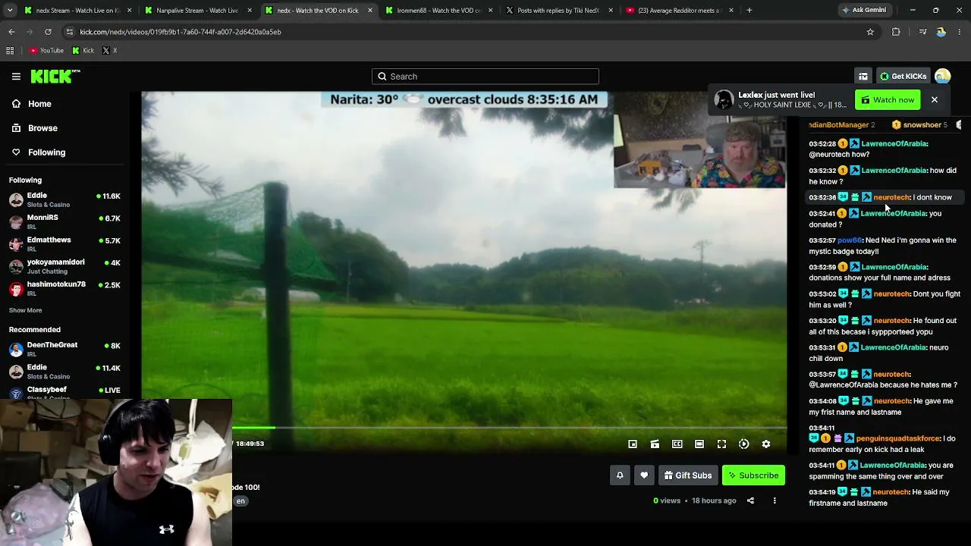Open Kick profile avatar menu
This screenshot has width=971, height=546.
tap(943, 77)
